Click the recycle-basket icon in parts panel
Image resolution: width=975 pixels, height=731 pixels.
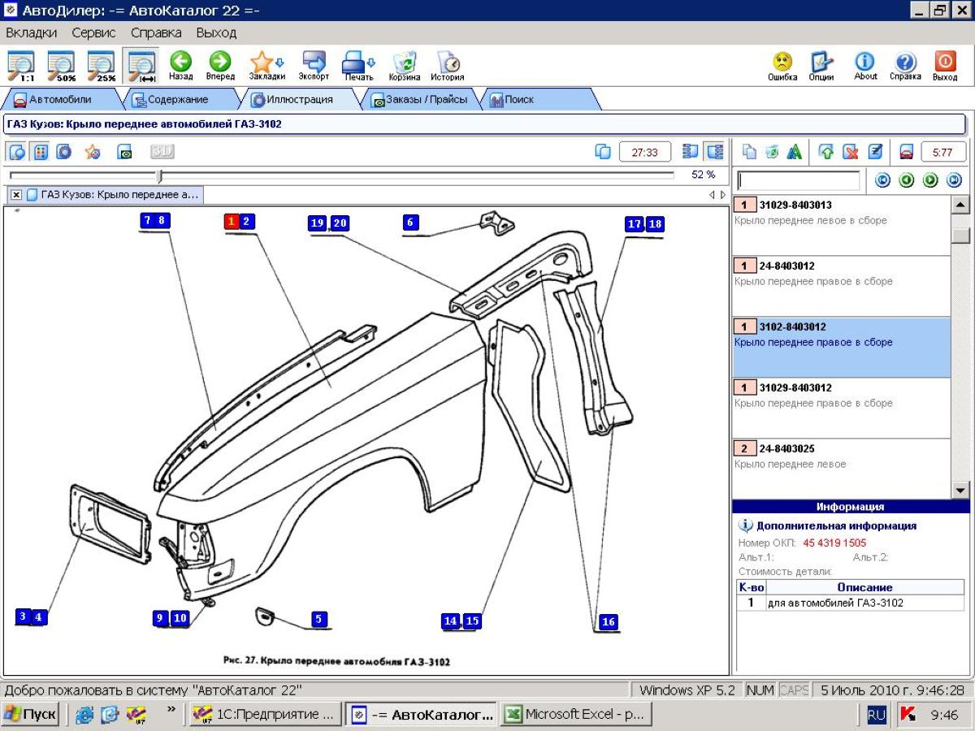772,152
